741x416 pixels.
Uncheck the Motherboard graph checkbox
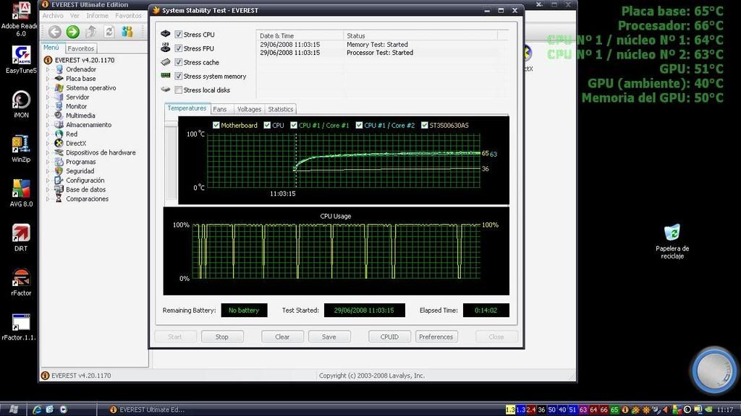pos(216,126)
